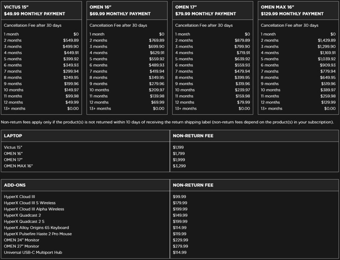Click the $879.89 two-month fee for OMEN 17″
340x260 pixels.
pos(242,40)
